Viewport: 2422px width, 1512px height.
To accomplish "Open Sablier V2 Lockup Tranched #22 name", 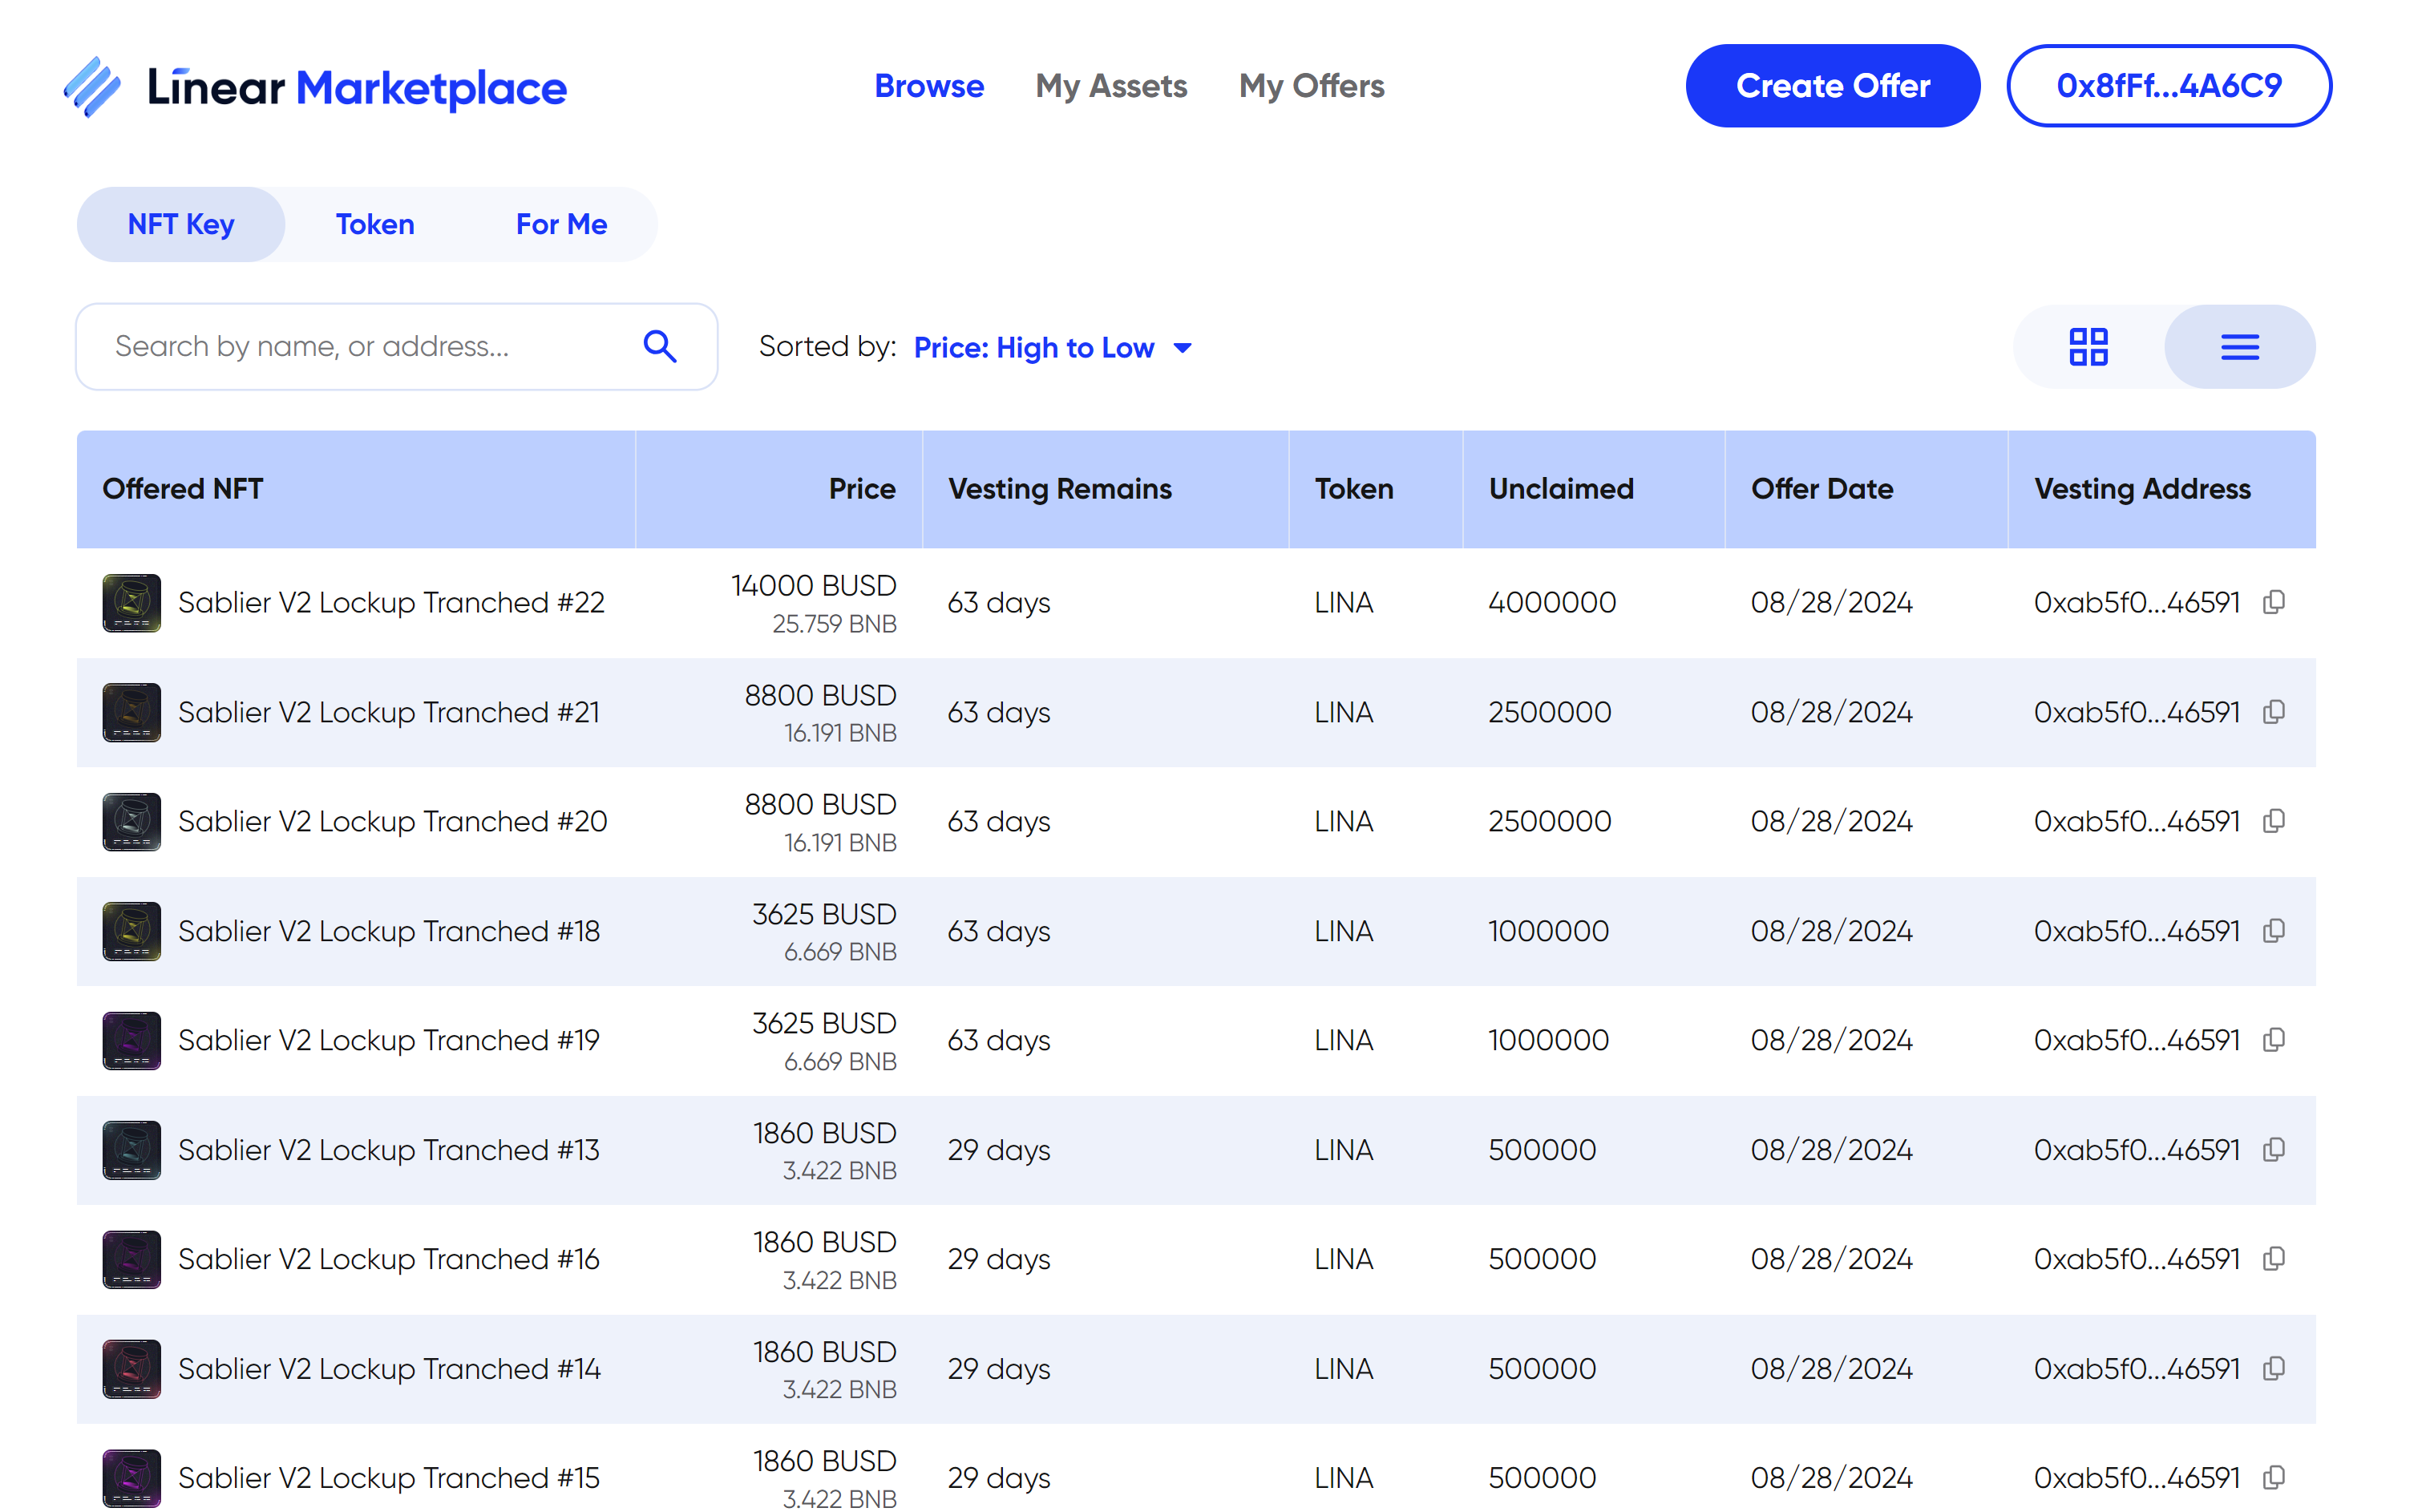I will [391, 602].
